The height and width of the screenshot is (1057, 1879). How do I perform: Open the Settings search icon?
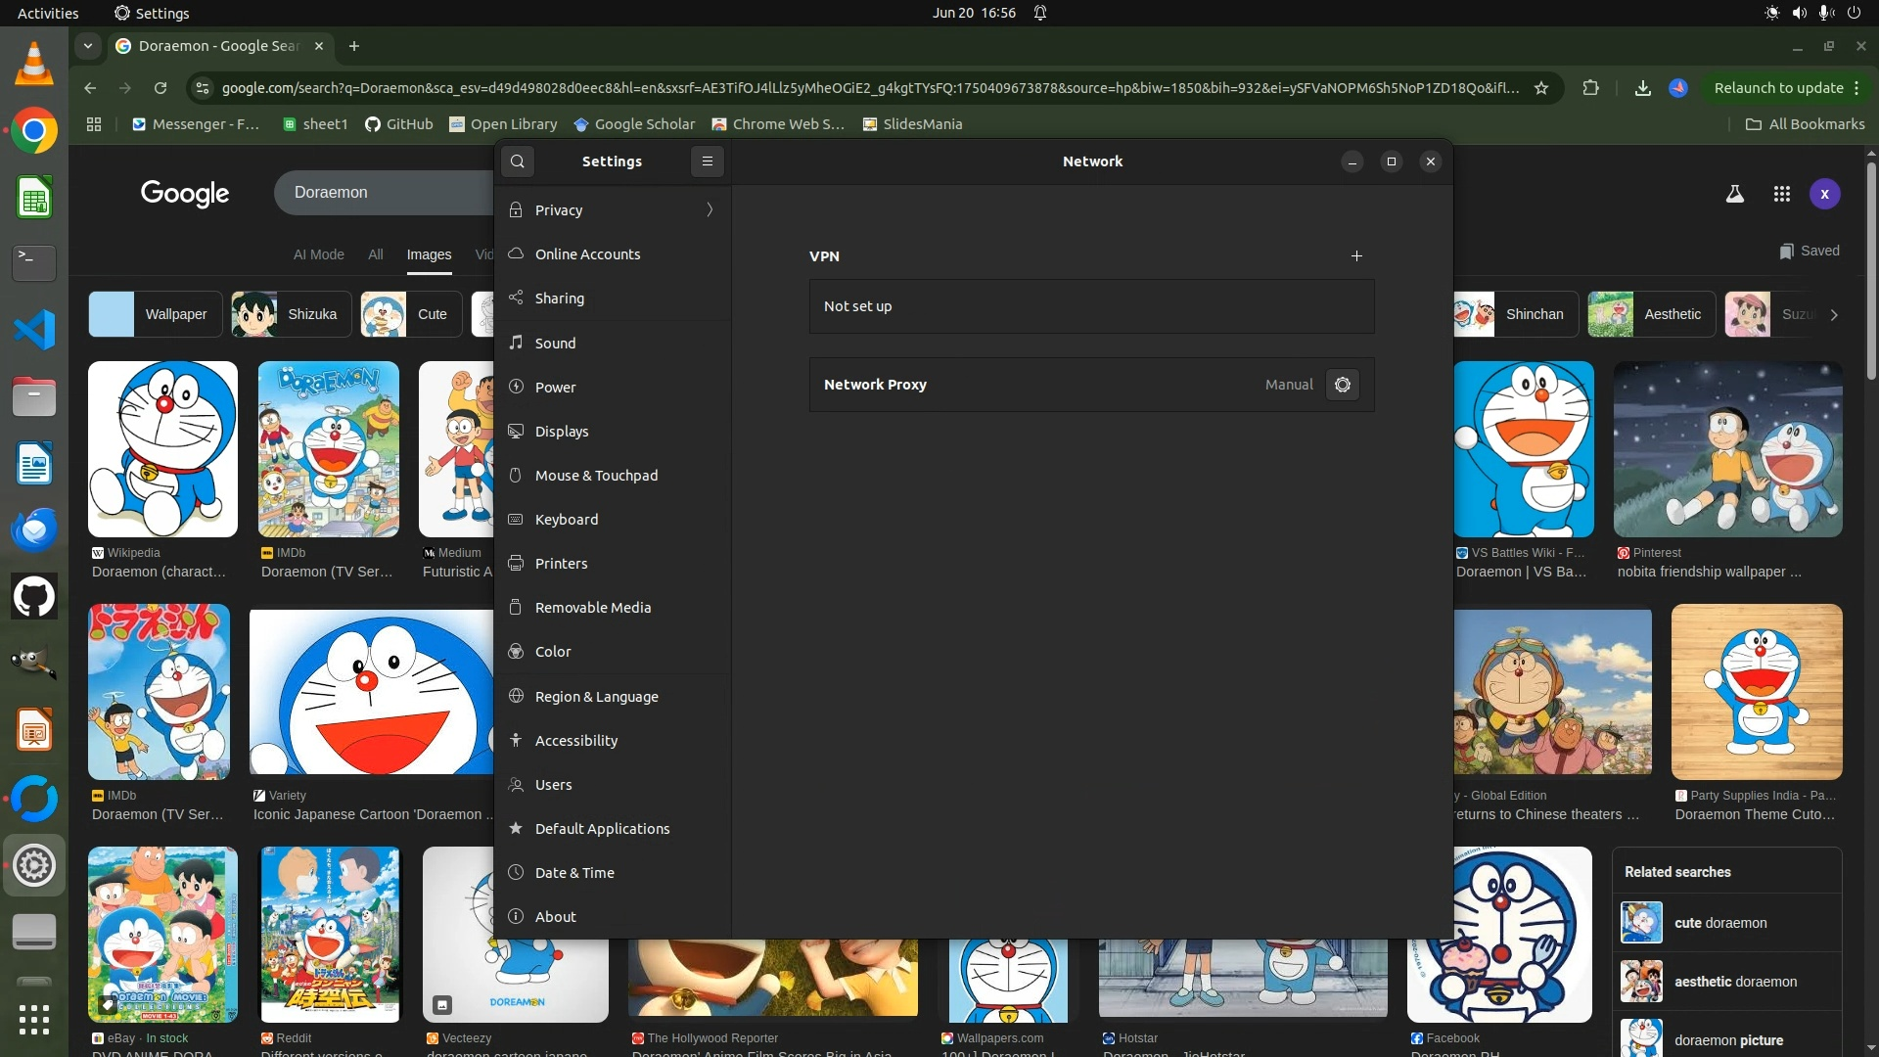[x=518, y=161]
